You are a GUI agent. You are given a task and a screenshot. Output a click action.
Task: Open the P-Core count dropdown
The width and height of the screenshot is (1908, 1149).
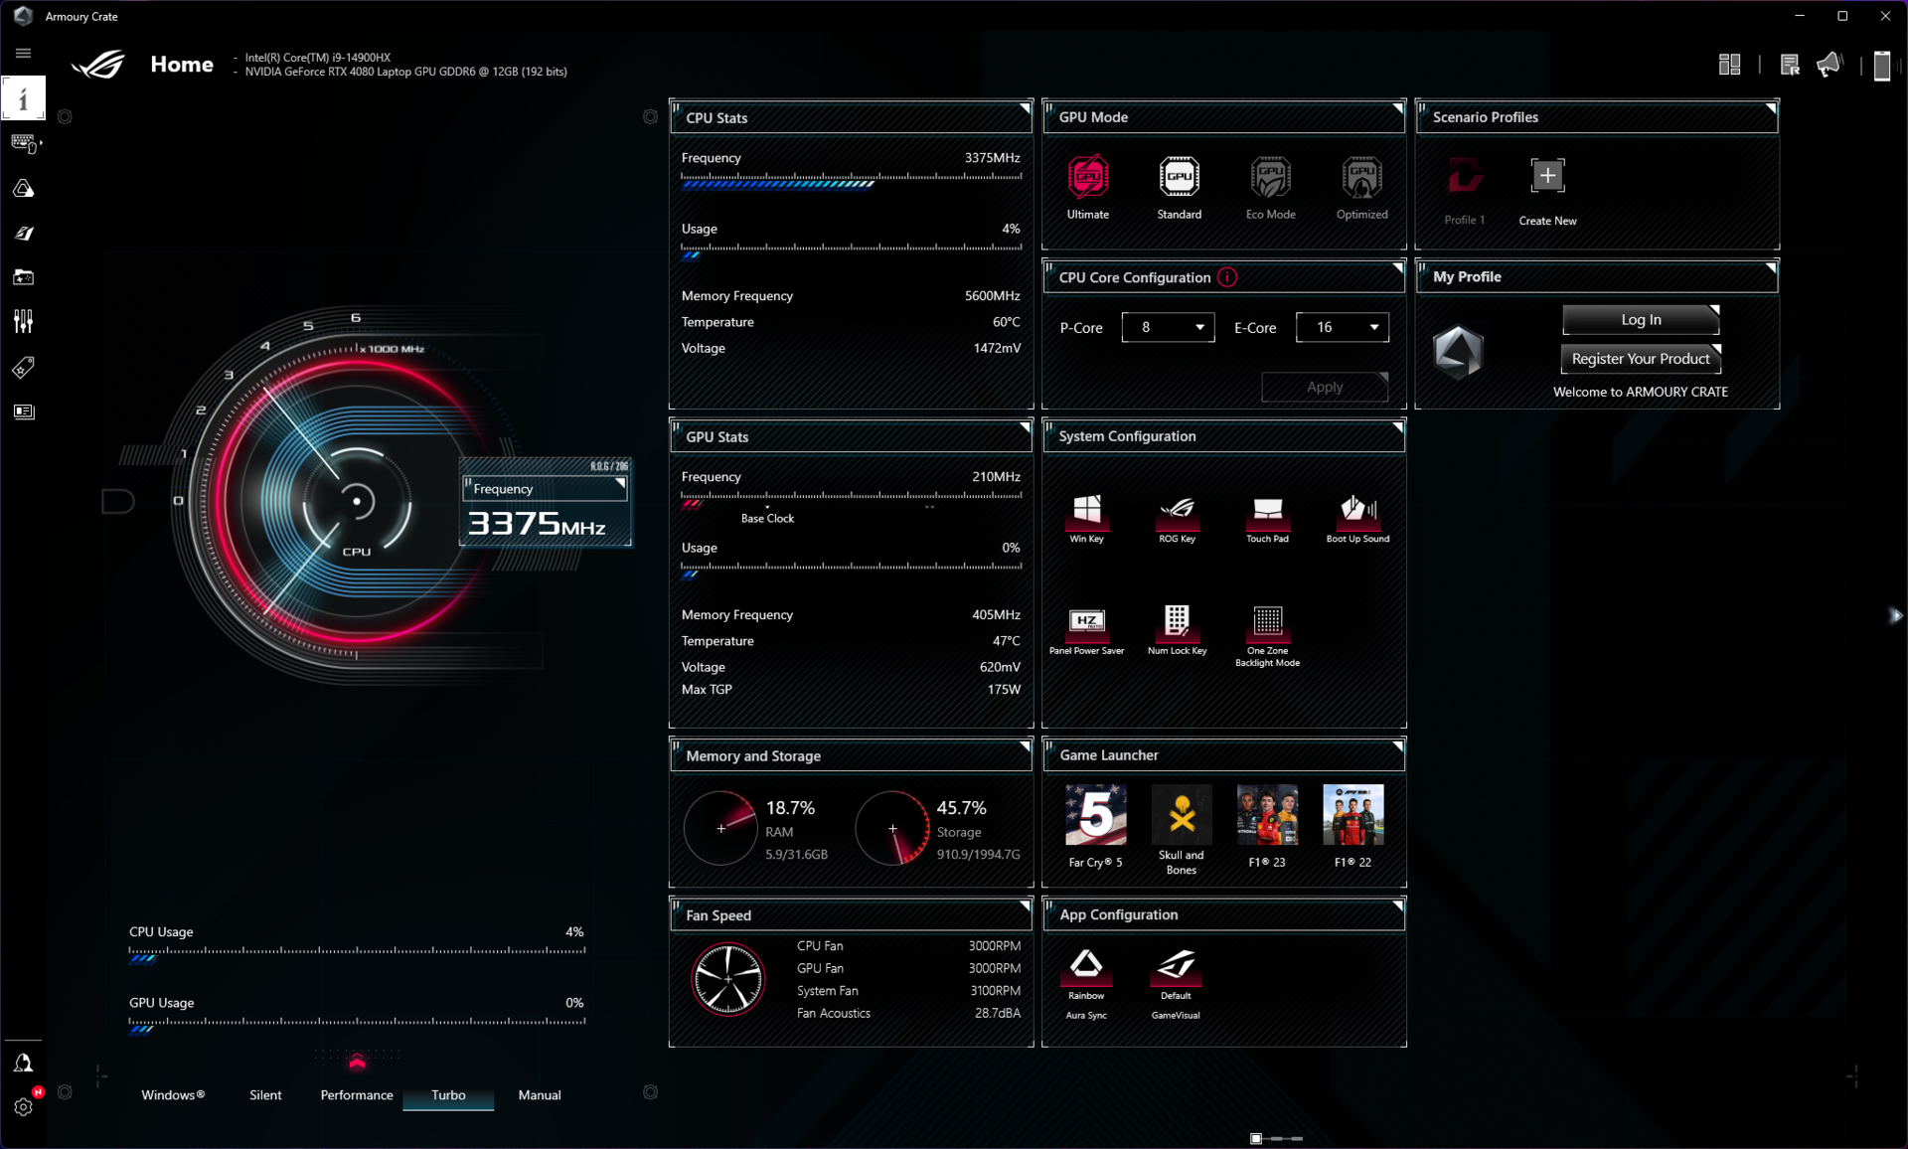[1168, 327]
